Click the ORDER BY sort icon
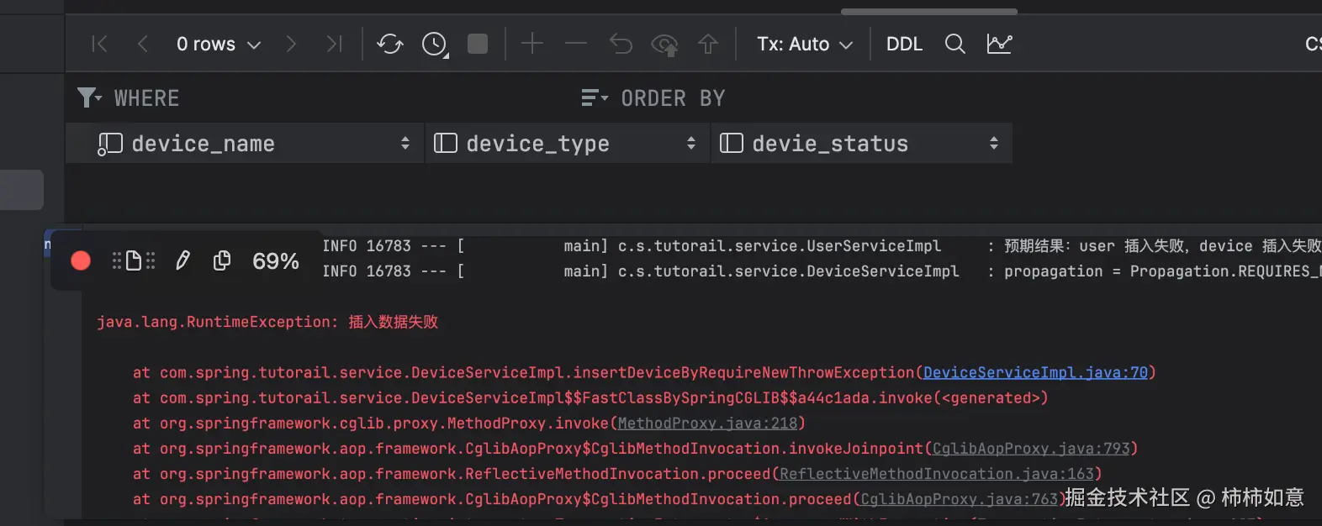The width and height of the screenshot is (1322, 526). [x=595, y=98]
